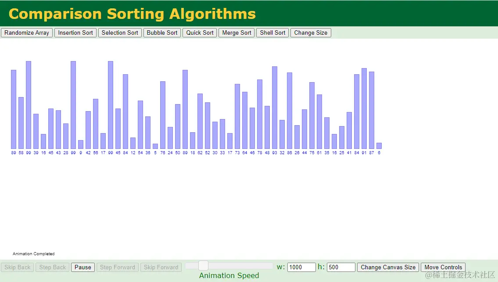The width and height of the screenshot is (498, 282).
Task: Run Selection Sort
Action: [x=120, y=33]
